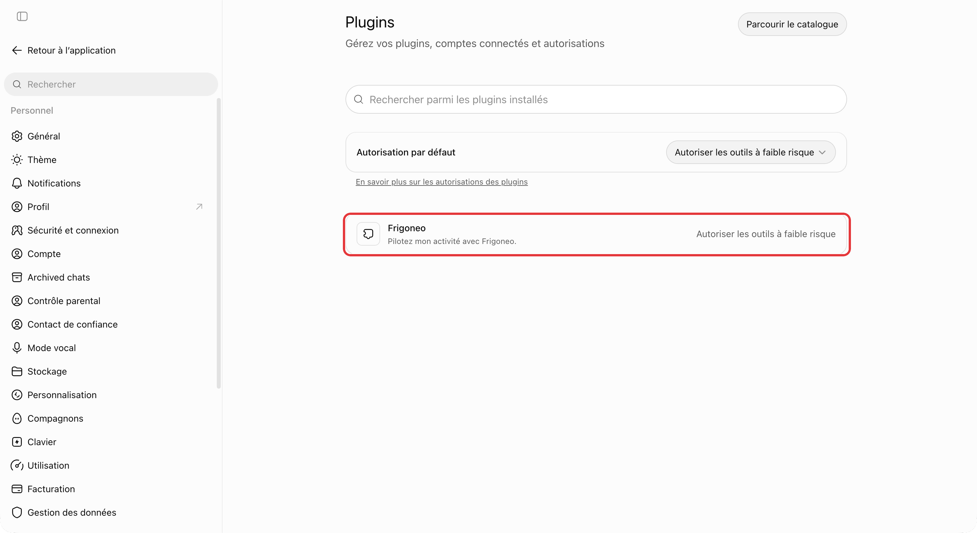
Task: Click the Archived chats box icon
Action: (17, 277)
